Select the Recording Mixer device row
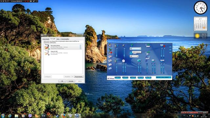 [63, 47]
